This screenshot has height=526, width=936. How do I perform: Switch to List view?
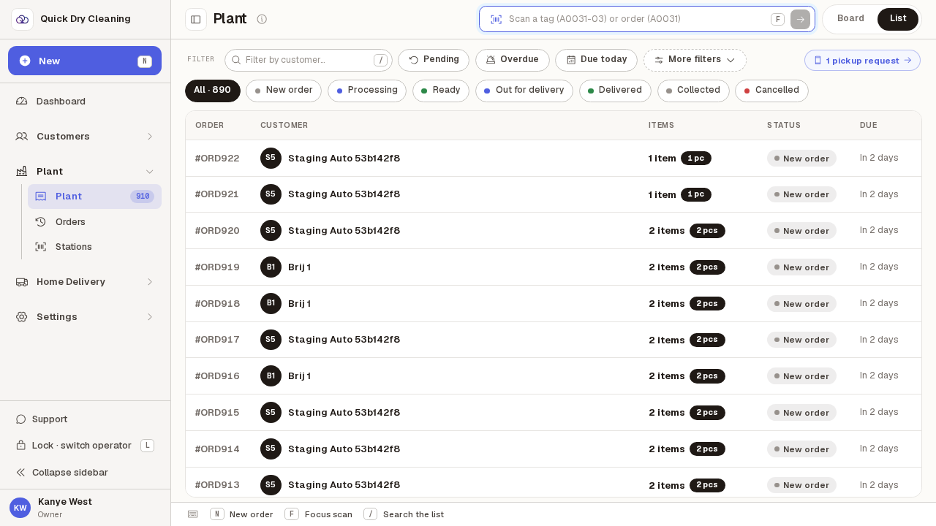tap(898, 19)
